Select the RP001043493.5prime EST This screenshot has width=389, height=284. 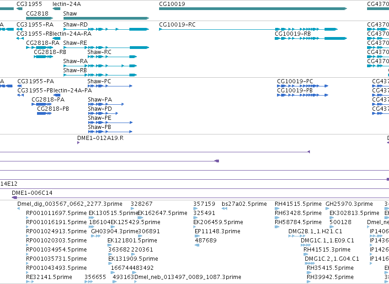(27, 273)
